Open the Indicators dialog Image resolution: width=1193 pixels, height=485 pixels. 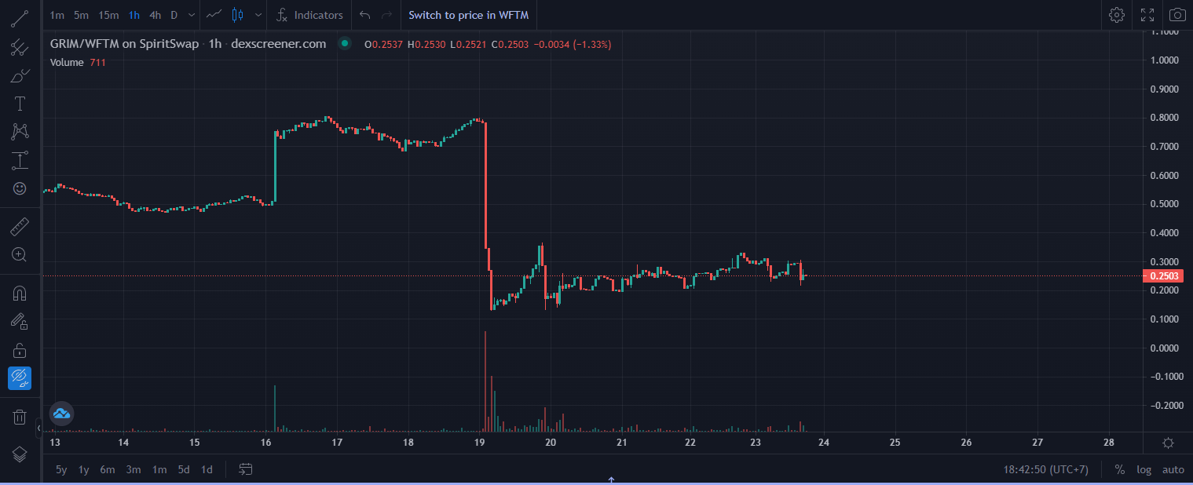tap(310, 15)
